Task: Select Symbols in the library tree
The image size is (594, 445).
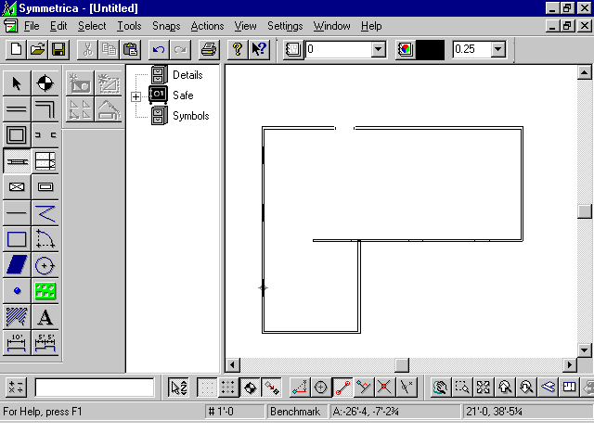Action: (x=190, y=116)
